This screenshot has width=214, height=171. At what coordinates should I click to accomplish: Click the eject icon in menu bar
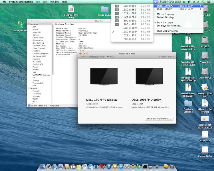[x=184, y=2]
